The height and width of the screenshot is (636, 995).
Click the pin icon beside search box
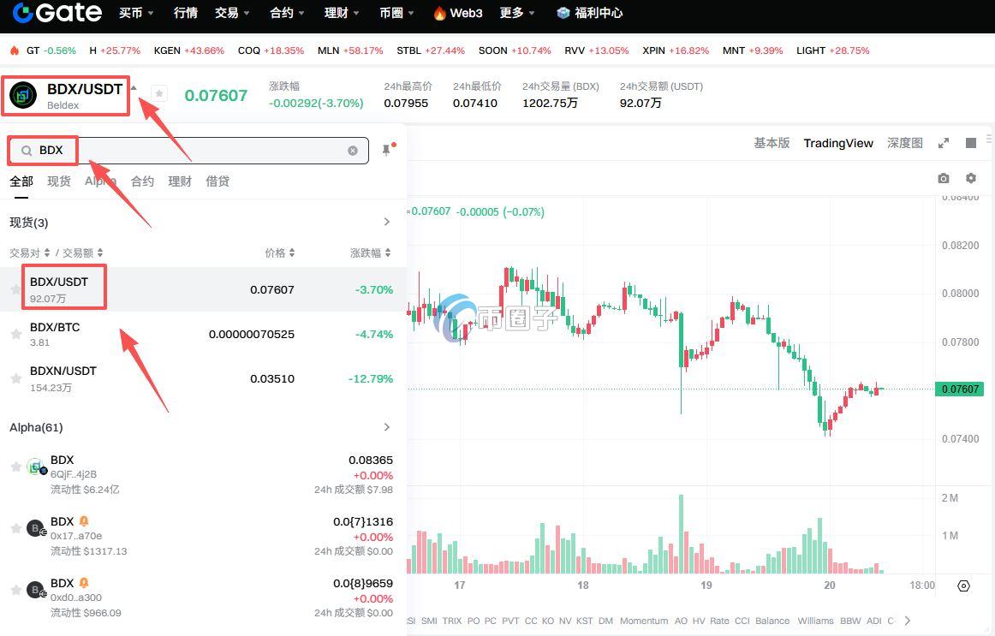[386, 151]
